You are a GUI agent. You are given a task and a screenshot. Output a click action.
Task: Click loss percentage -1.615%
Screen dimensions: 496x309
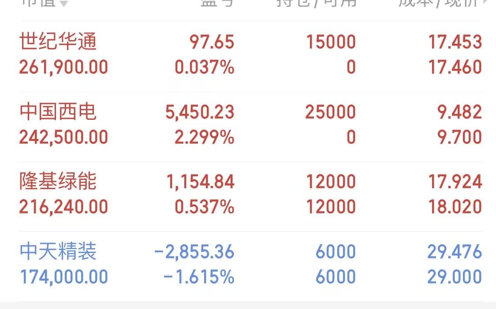(199, 277)
